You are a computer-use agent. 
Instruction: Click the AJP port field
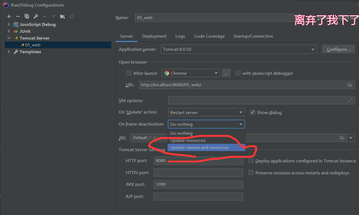pyautogui.click(x=198, y=196)
